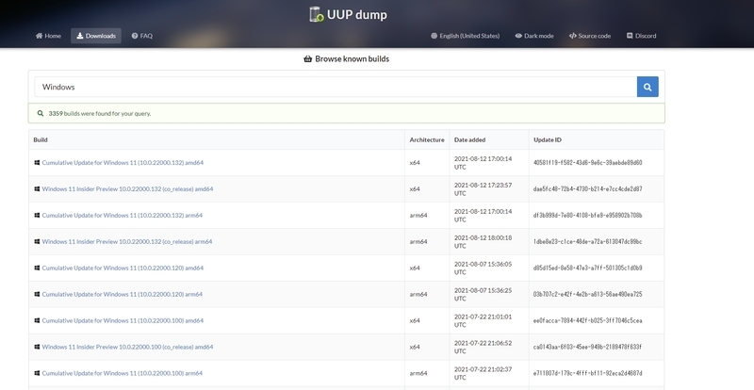Click the magnifier icon in results banner
The height and width of the screenshot is (390, 754).
click(x=41, y=114)
